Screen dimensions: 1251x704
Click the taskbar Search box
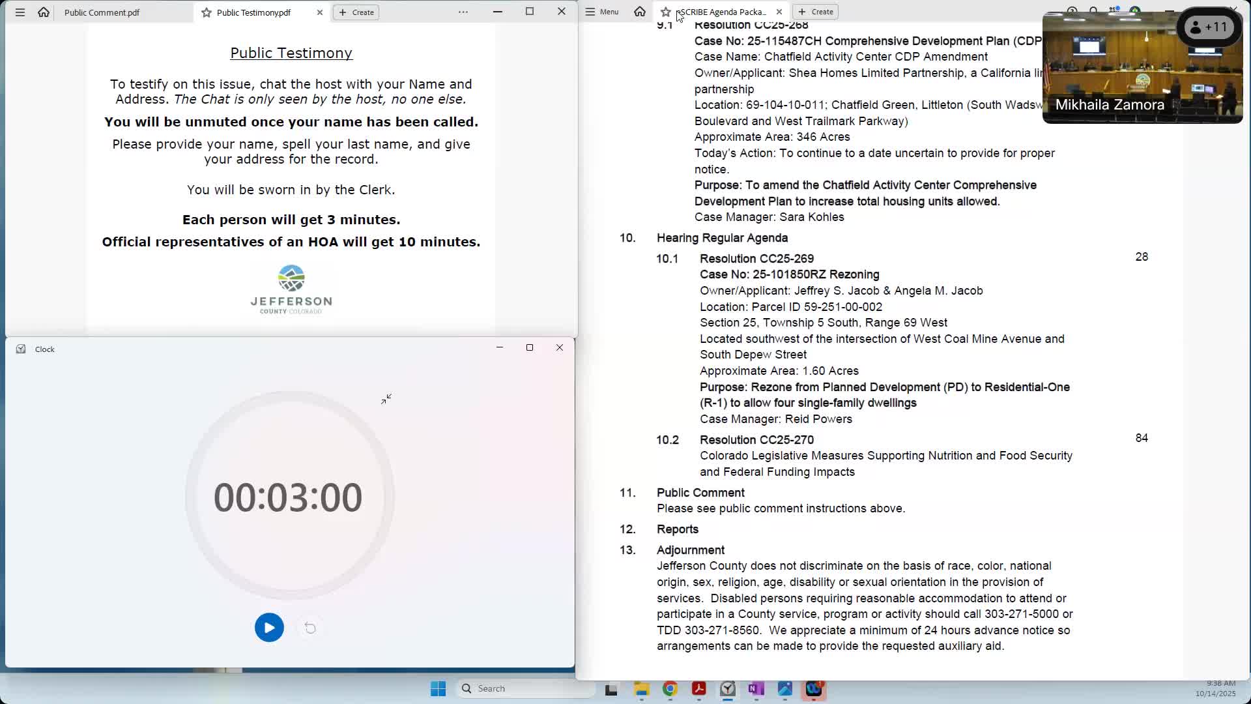(x=526, y=688)
